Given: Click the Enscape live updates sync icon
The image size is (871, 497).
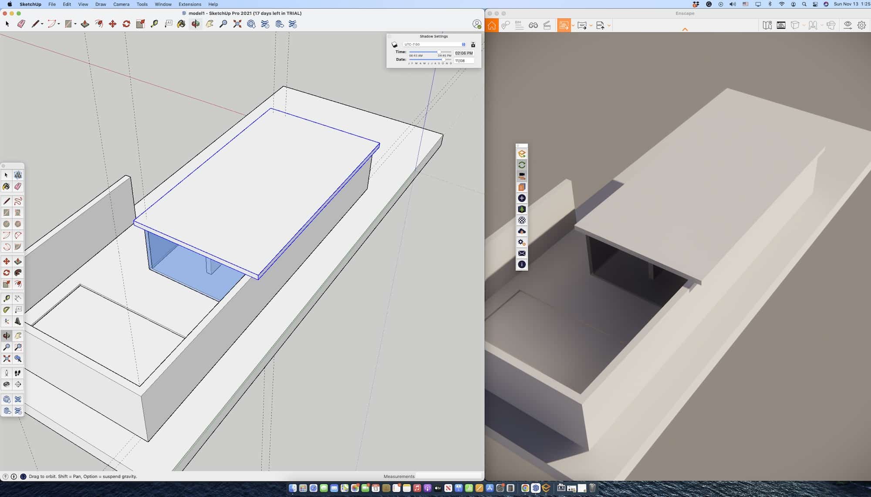Looking at the screenshot, I should (522, 165).
